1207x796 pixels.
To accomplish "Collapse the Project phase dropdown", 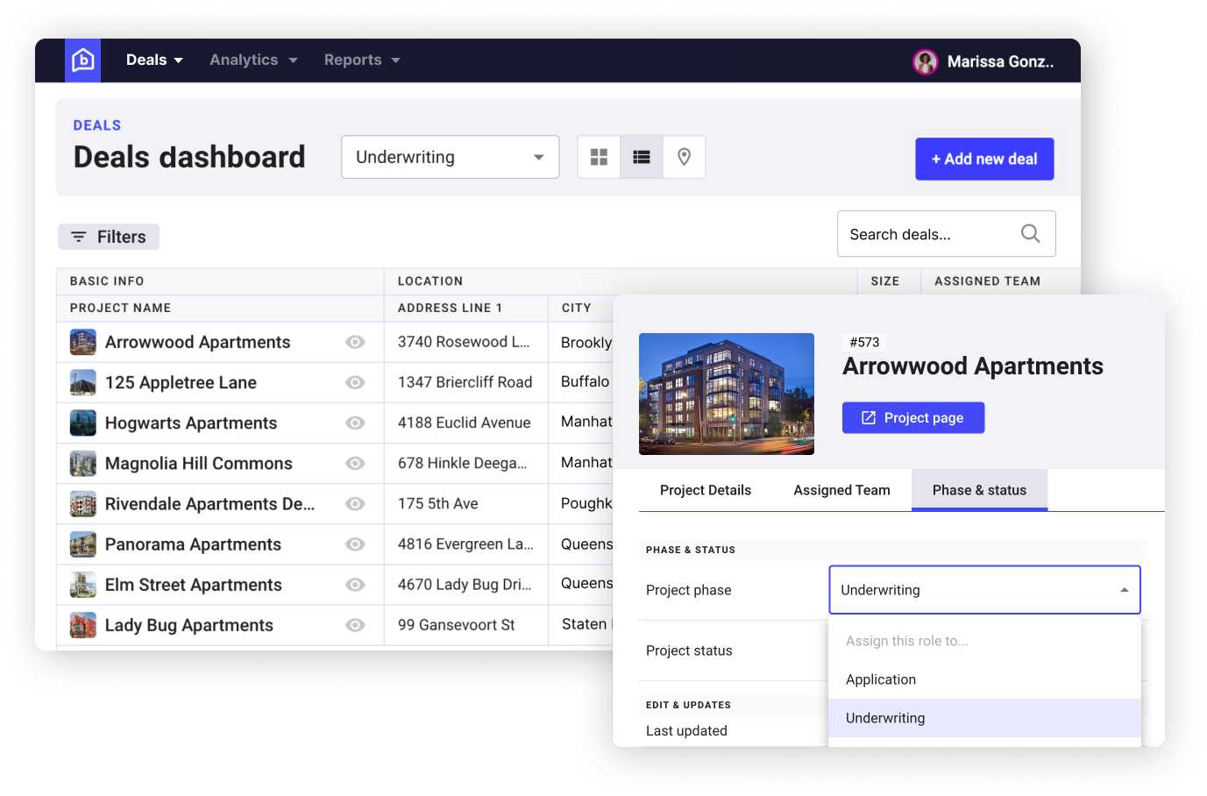I will coord(1125,590).
